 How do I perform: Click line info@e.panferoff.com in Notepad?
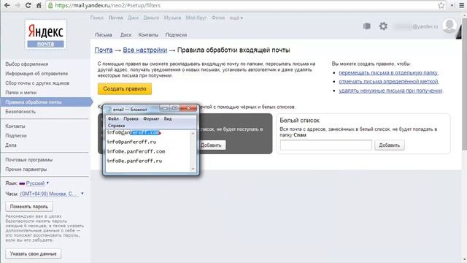[136, 151]
